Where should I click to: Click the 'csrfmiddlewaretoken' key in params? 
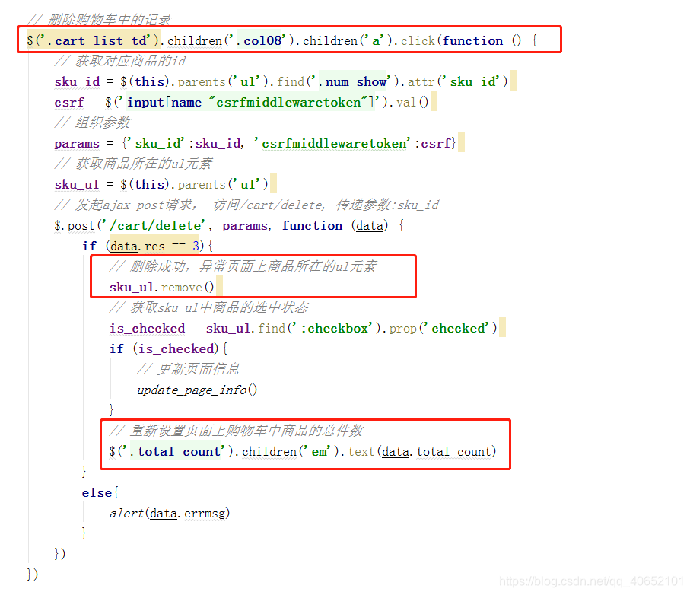(334, 143)
